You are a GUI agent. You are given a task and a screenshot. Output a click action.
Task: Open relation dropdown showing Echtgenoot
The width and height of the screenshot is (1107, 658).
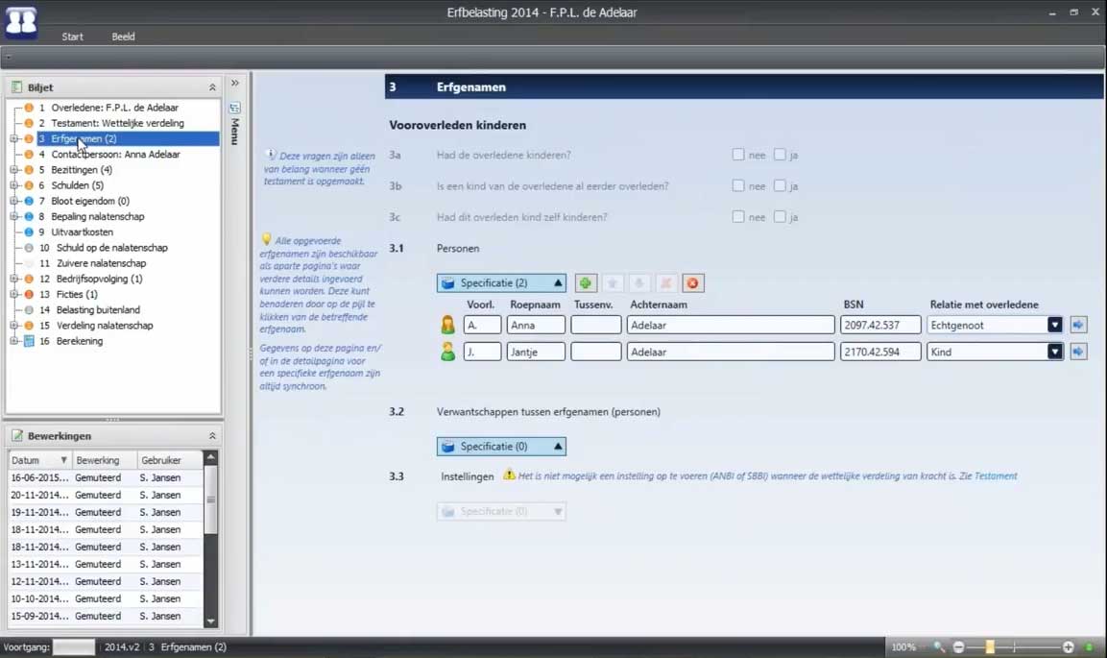click(x=1054, y=326)
